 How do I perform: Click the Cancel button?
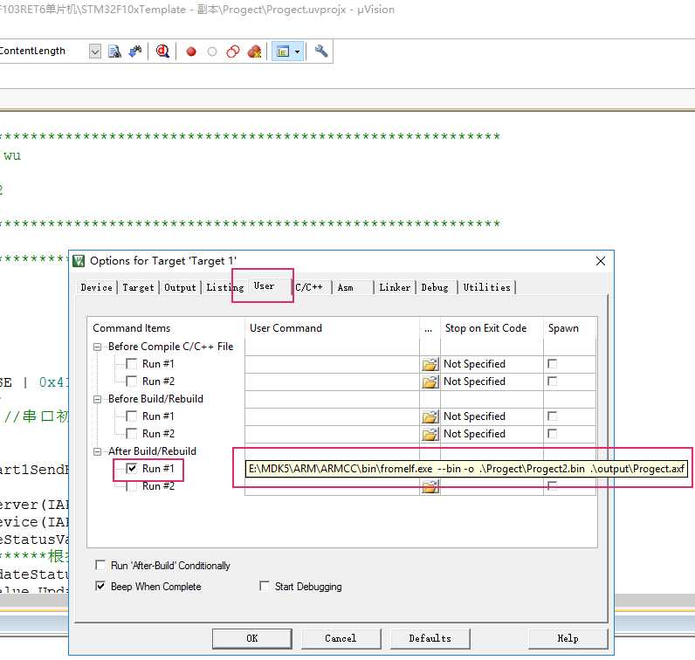[341, 638]
